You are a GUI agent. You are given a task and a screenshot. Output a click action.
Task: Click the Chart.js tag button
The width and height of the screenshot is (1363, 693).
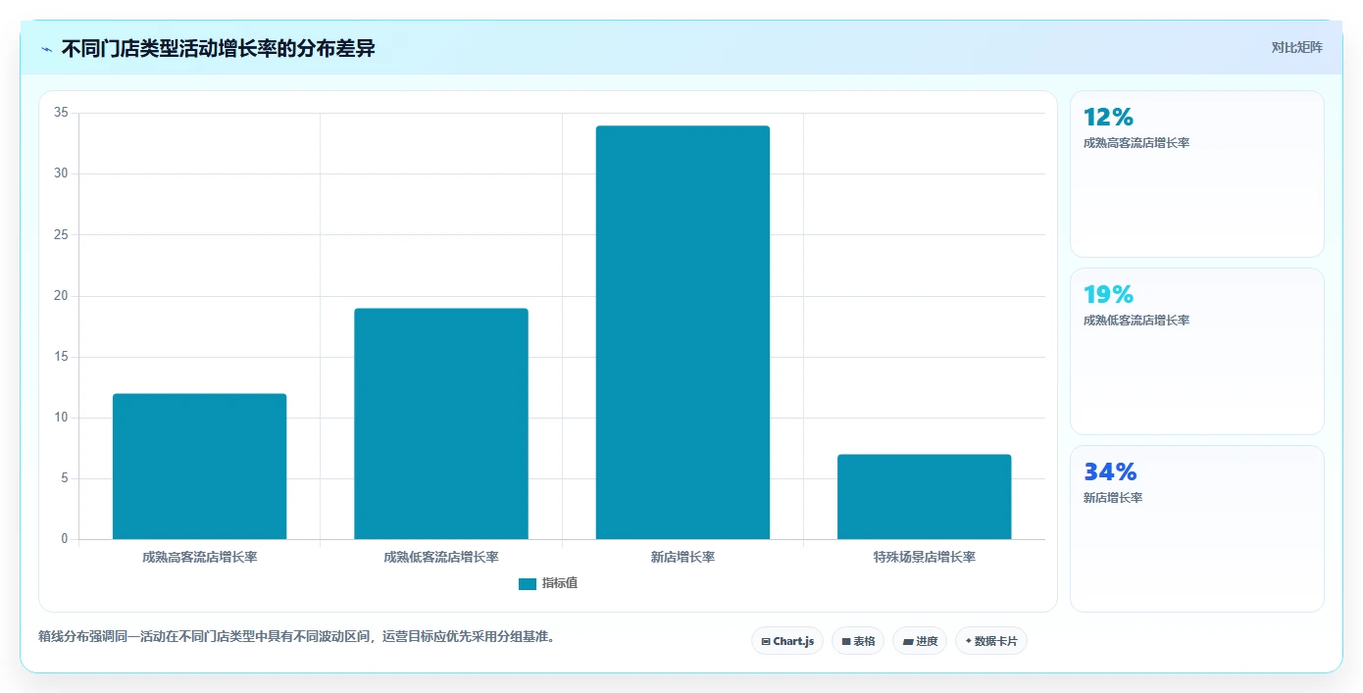coord(787,641)
